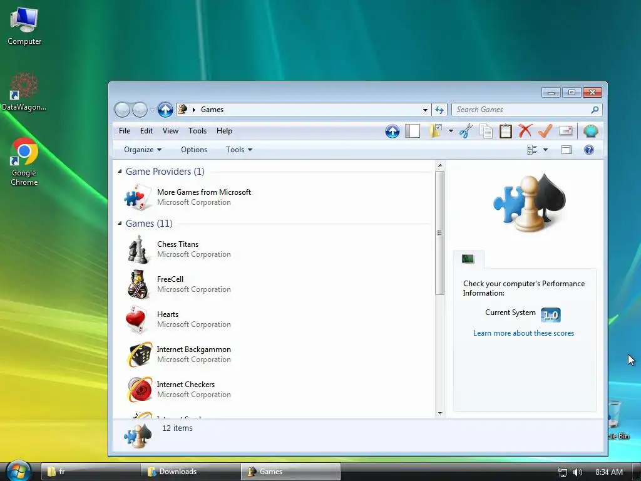Click the games list scrollbar thumb
Image resolution: width=641 pixels, height=481 pixels.
point(440,233)
